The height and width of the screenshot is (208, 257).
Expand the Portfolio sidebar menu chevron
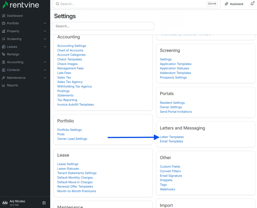pos(45,23)
